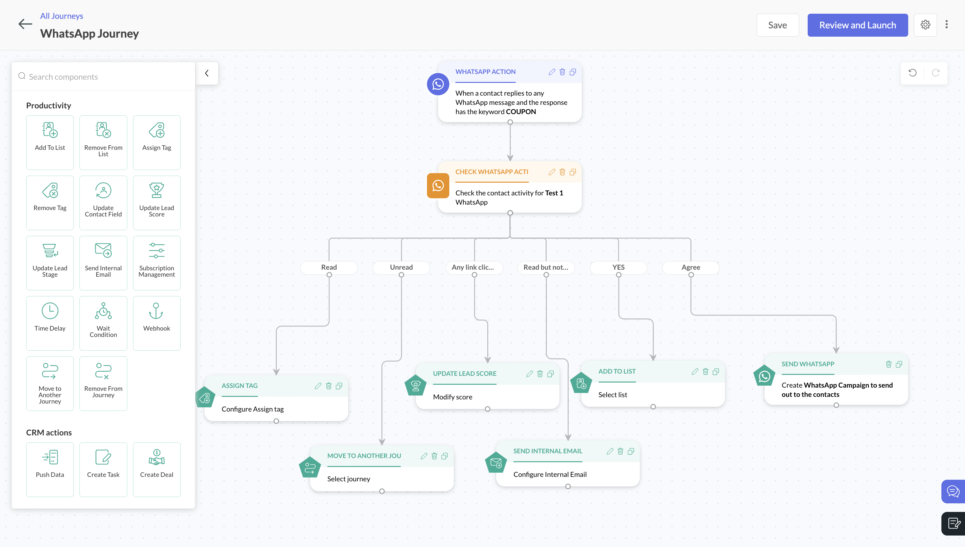Duplicate the Send WhatsApp node
The image size is (965, 547).
[899, 364]
